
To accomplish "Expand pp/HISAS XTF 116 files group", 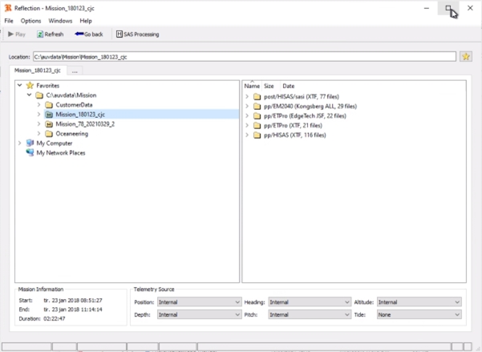I will pyautogui.click(x=247, y=135).
